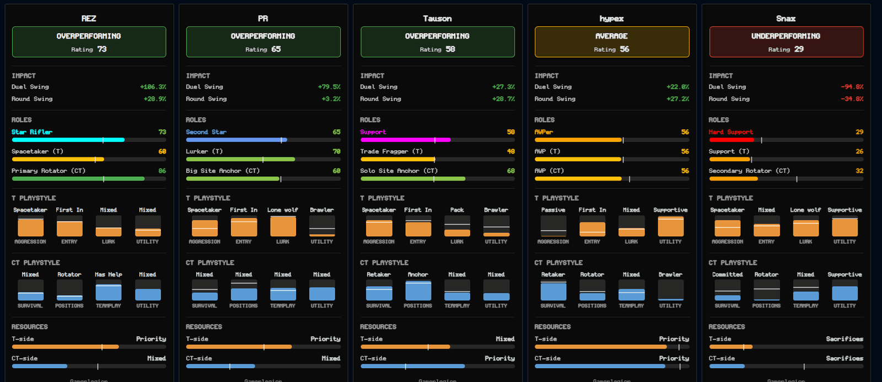
Task: Click PR player name header
Action: (263, 18)
